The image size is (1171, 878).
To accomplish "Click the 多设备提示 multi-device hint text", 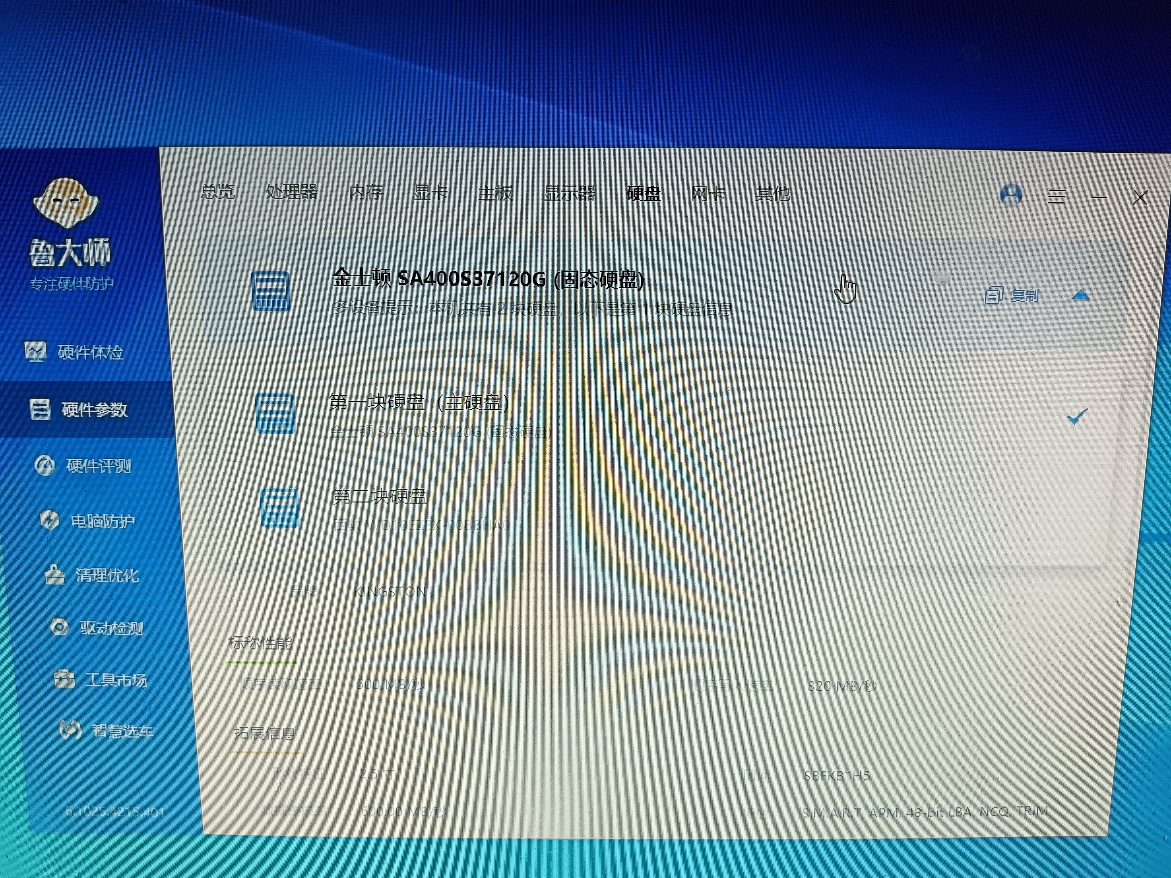I will click(533, 308).
